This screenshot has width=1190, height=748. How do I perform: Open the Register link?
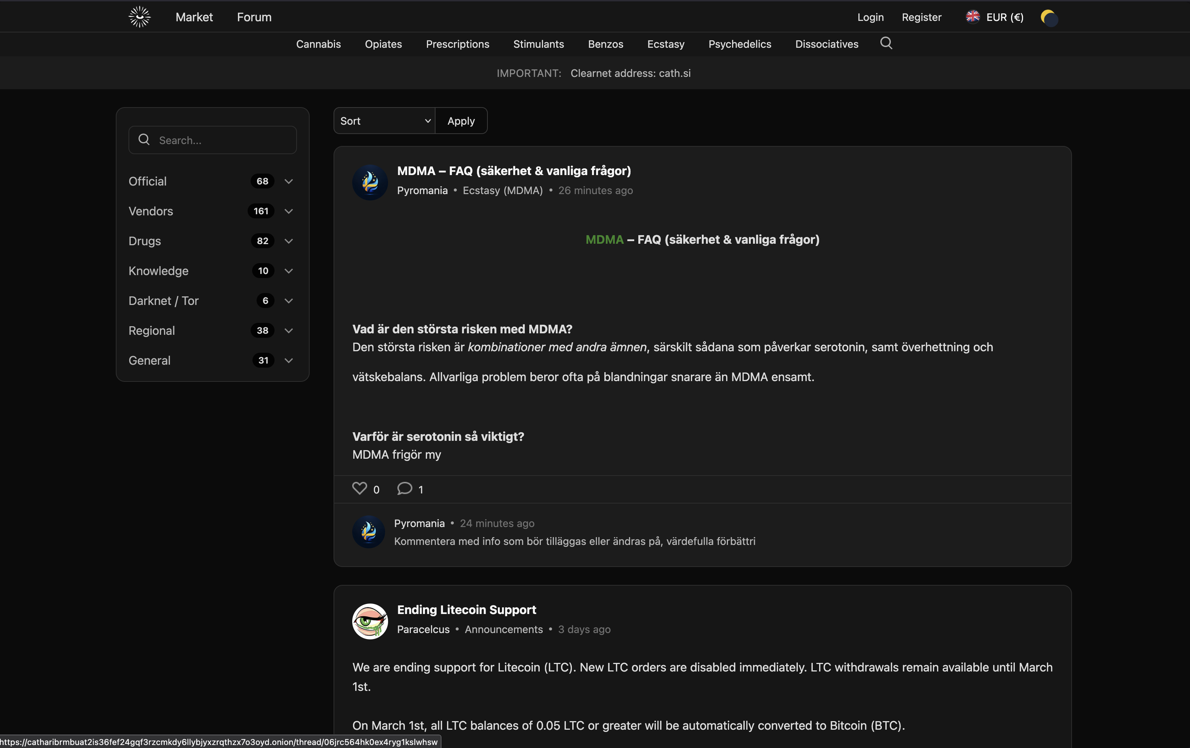pyautogui.click(x=921, y=17)
